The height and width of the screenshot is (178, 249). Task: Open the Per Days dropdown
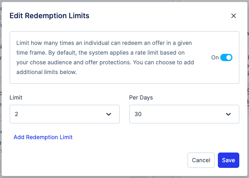tap(184, 114)
